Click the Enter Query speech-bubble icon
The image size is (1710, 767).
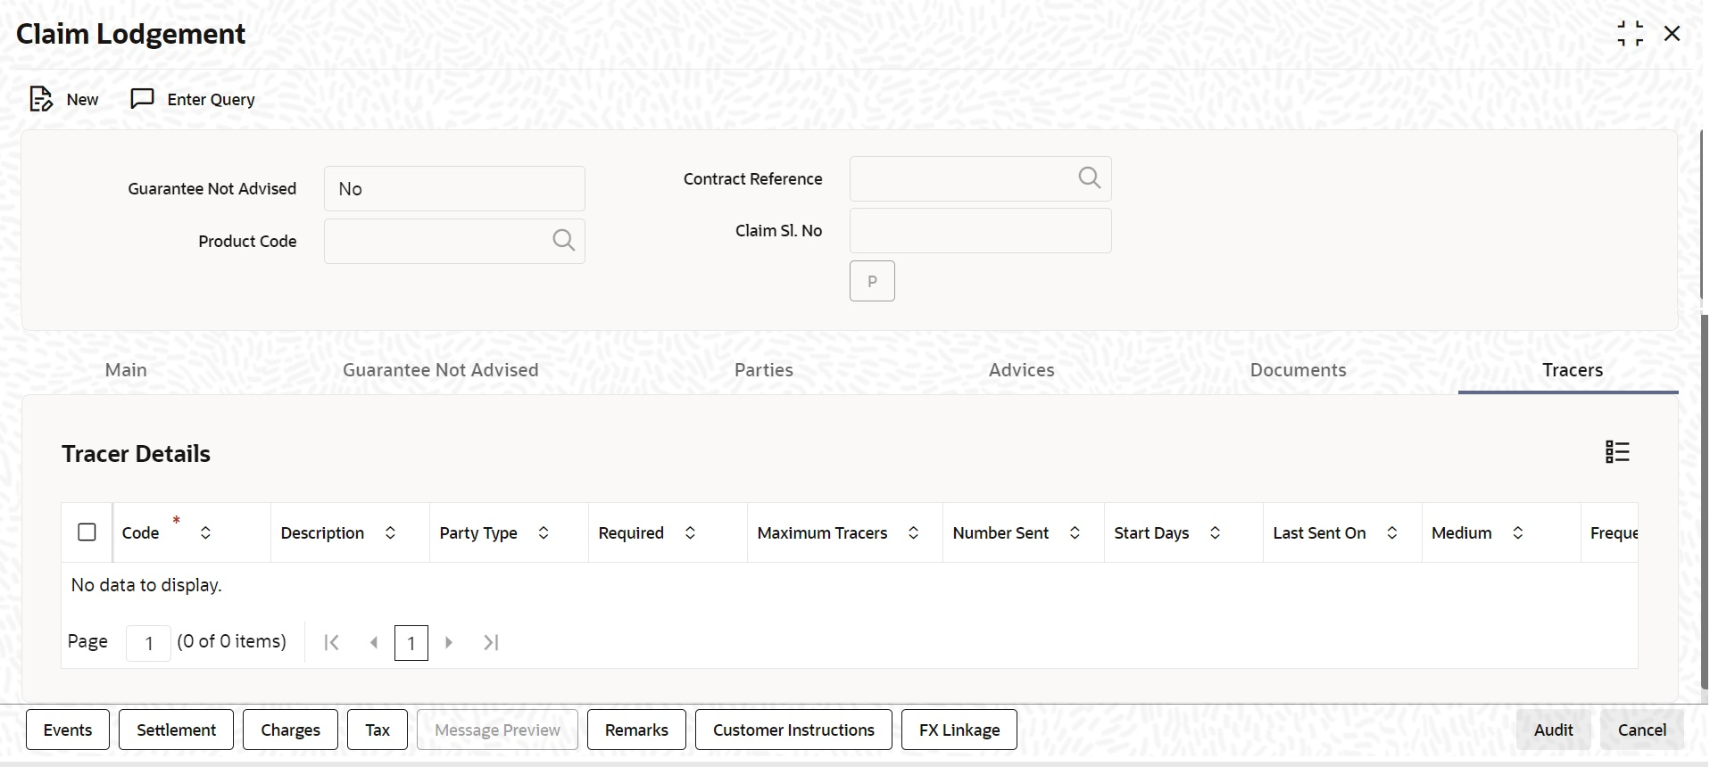(142, 99)
